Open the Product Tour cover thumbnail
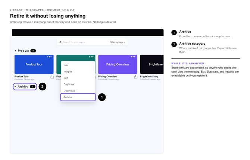Screen dimensions: 250x160 [x=34, y=64]
